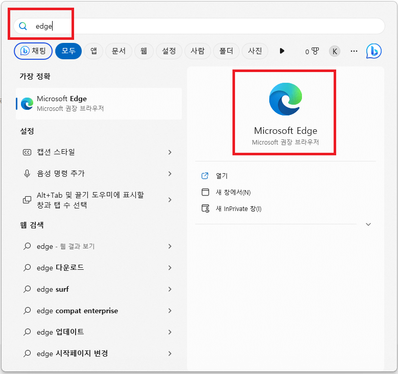
Task: Click search icon beside 'edge 다운로드'
Action: pyautogui.click(x=27, y=268)
